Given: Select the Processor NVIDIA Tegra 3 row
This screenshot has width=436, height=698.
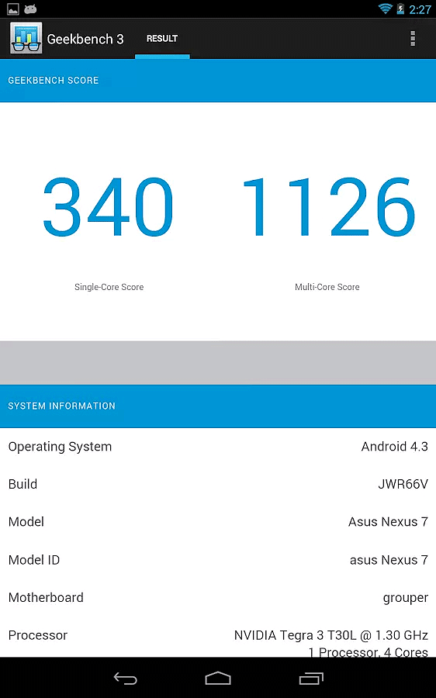Looking at the screenshot, I should click(x=218, y=637).
